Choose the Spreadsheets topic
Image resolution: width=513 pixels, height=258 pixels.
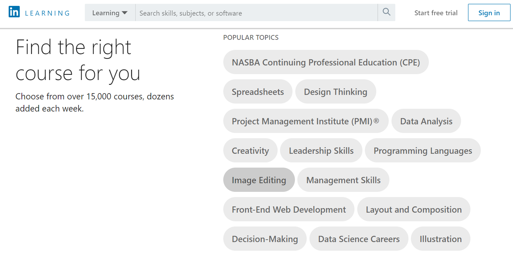click(x=258, y=92)
